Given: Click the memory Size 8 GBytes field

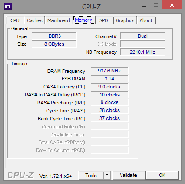Looking at the screenshot, I should pos(54,44).
